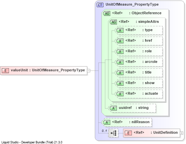
Task: Click the E icon of valueUnit element
Action: 5,71
